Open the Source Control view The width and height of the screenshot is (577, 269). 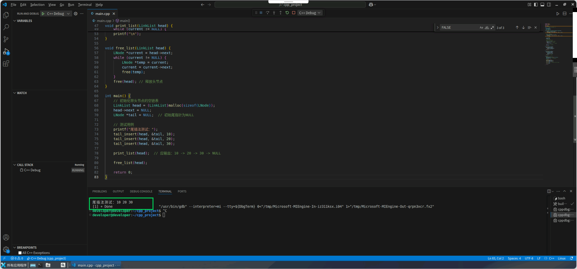(6, 39)
